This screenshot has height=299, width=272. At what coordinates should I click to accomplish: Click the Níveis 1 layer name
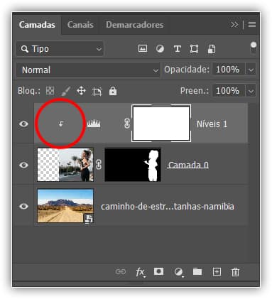(x=212, y=124)
